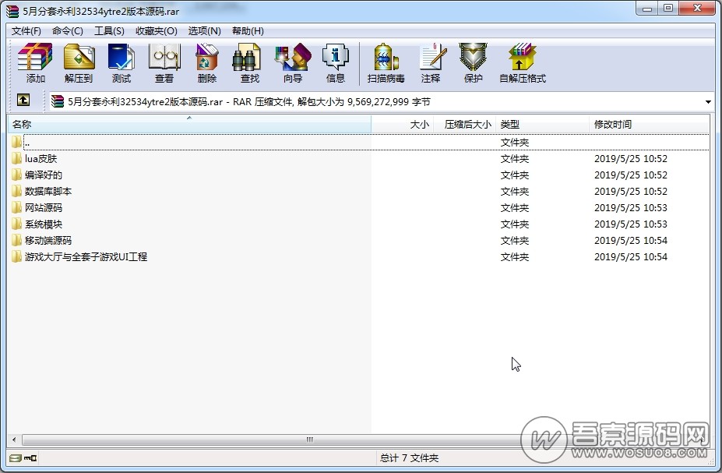Click the horizontal scrollbar thumb
Screen dimensions: 722x473
point(309,439)
